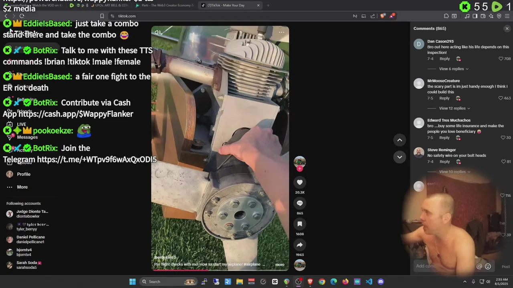Open the media control music note icon
513x288 pixels.
[467, 16]
